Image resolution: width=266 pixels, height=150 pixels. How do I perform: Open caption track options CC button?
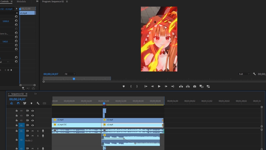coord(44,103)
